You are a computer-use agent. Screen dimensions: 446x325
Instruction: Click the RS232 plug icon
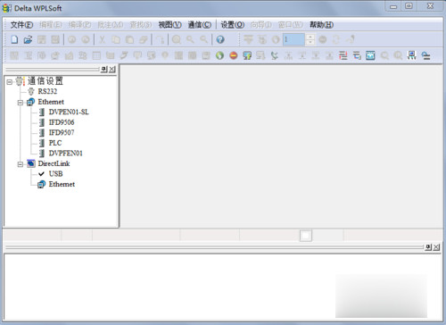[31, 91]
